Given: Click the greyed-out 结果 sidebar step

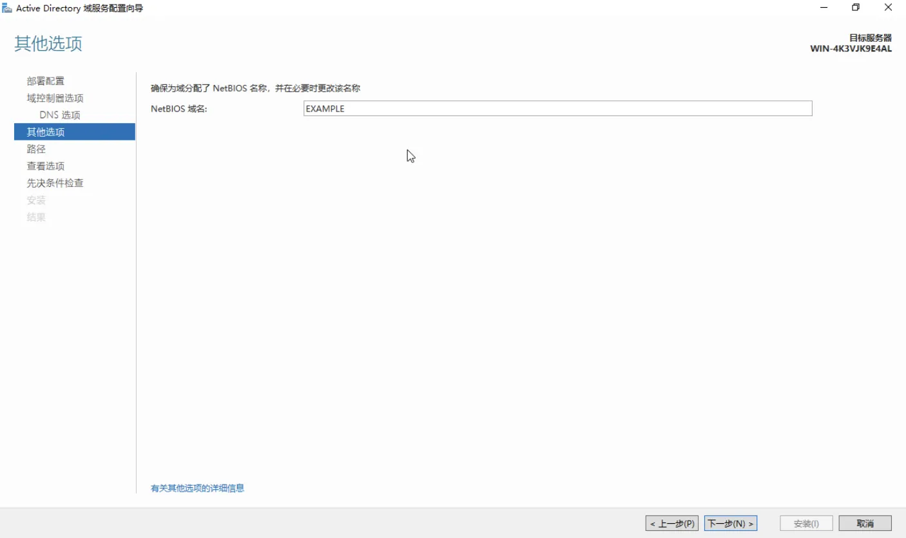Looking at the screenshot, I should [x=36, y=217].
